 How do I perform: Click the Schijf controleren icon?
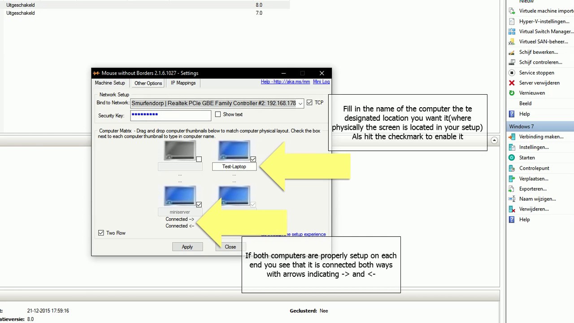click(x=512, y=62)
